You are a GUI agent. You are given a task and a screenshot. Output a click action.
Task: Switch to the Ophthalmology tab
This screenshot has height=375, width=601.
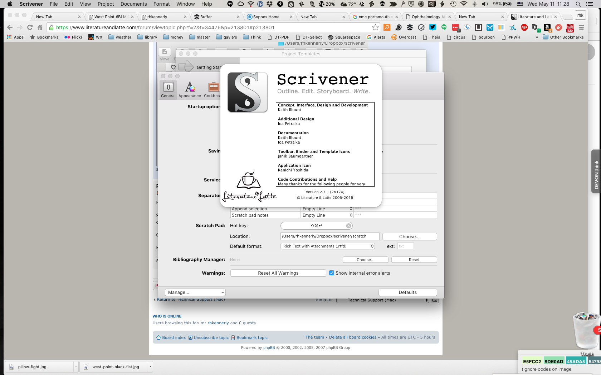pos(428,17)
